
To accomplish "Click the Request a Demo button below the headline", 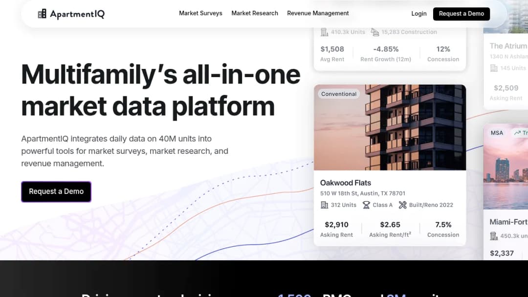I will click(56, 191).
